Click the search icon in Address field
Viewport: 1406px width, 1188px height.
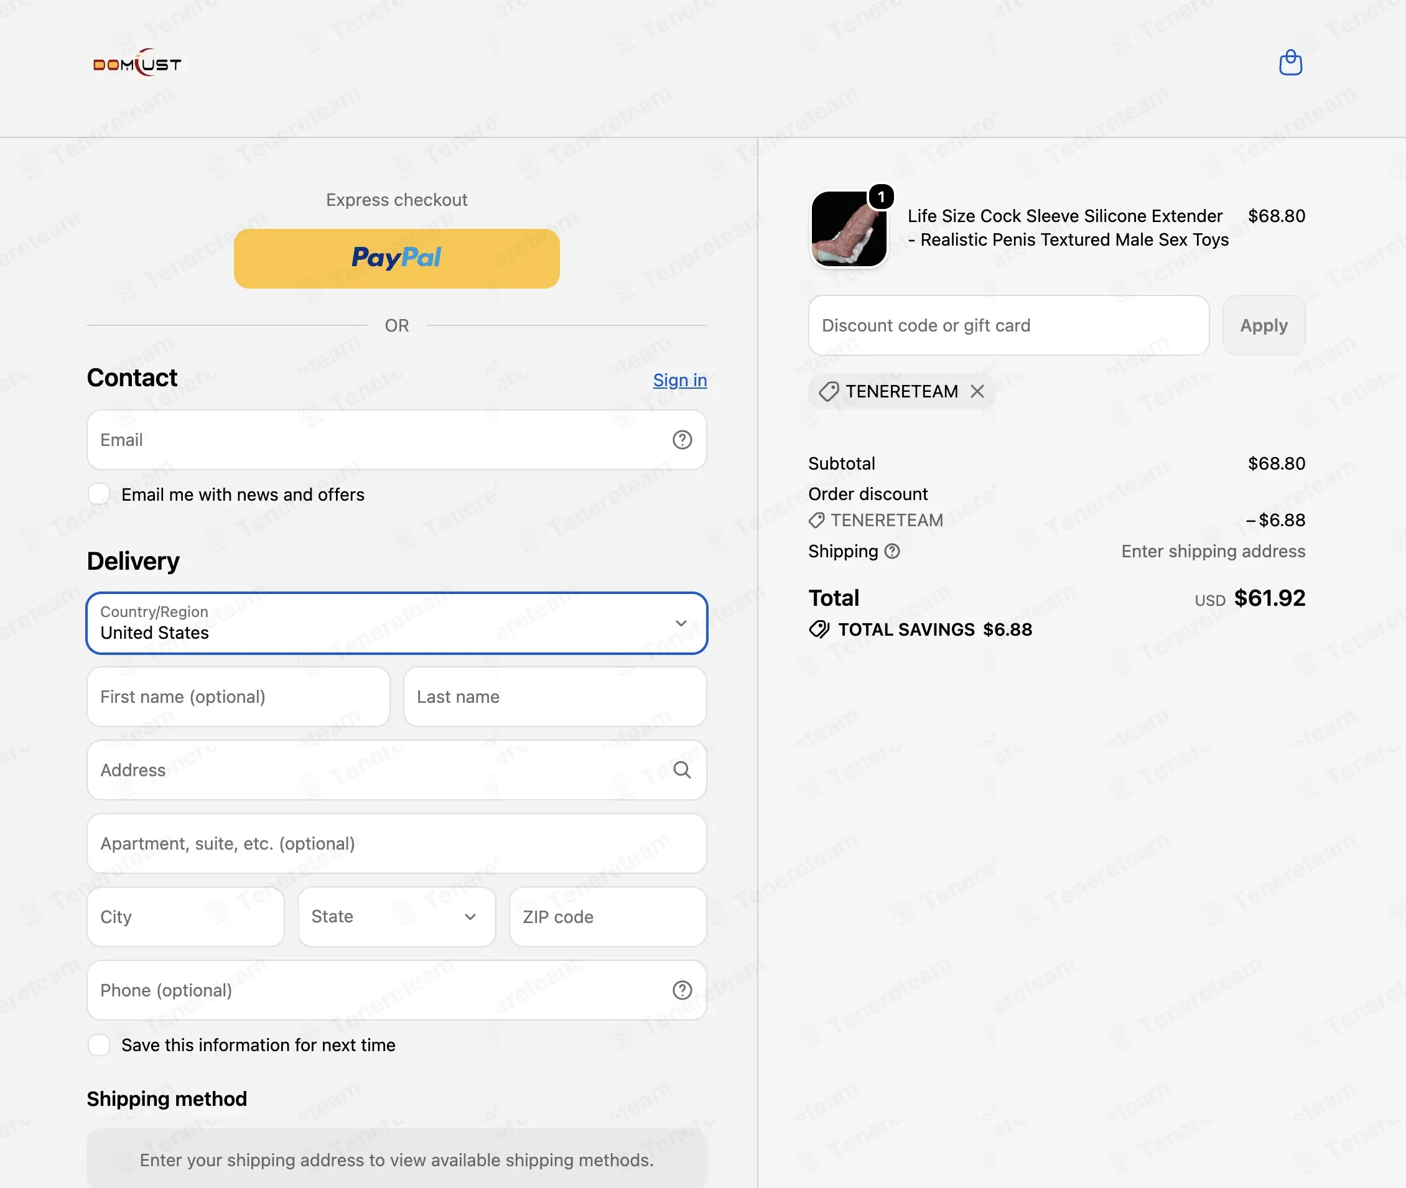tap(682, 769)
